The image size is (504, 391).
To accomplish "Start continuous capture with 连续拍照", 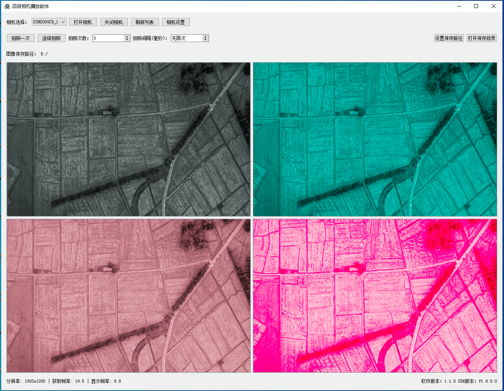I will click(x=51, y=38).
